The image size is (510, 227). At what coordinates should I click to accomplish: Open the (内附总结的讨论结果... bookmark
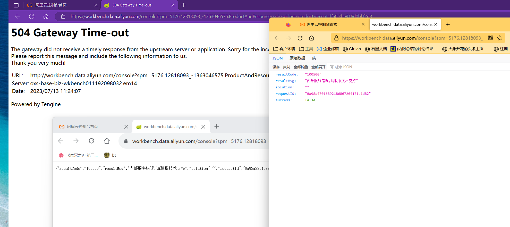point(413,49)
